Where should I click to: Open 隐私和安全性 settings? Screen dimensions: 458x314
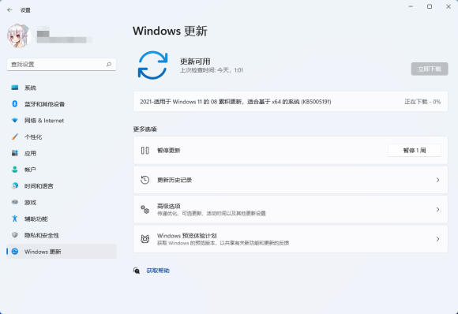62,235
